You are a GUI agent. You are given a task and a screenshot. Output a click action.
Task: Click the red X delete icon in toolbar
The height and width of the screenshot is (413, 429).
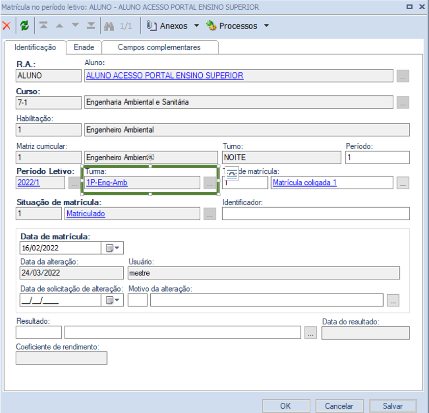(x=7, y=25)
